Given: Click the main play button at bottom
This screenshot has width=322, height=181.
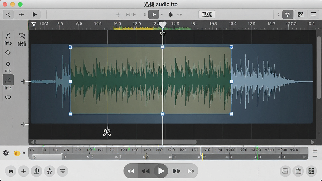Looking at the screenshot, I should [x=161, y=171].
